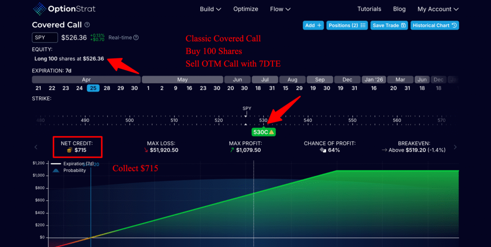This screenshot has width=491, height=247.
Task: Click the Add button
Action: (x=313, y=25)
